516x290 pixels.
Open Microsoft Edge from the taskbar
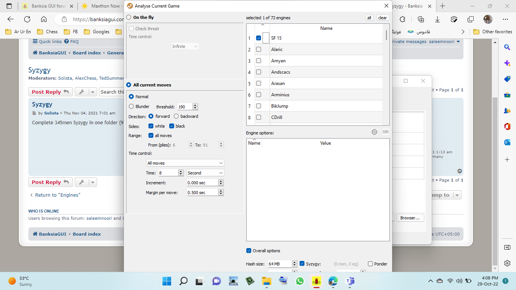pos(333,281)
